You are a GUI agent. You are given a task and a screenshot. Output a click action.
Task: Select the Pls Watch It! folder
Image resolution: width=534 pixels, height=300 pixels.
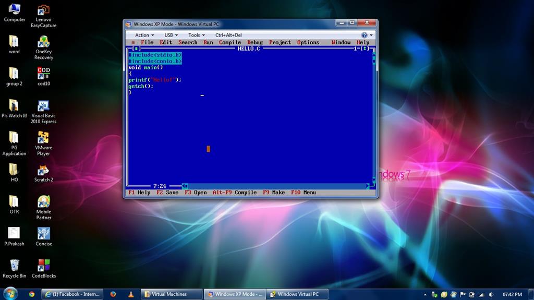point(14,109)
